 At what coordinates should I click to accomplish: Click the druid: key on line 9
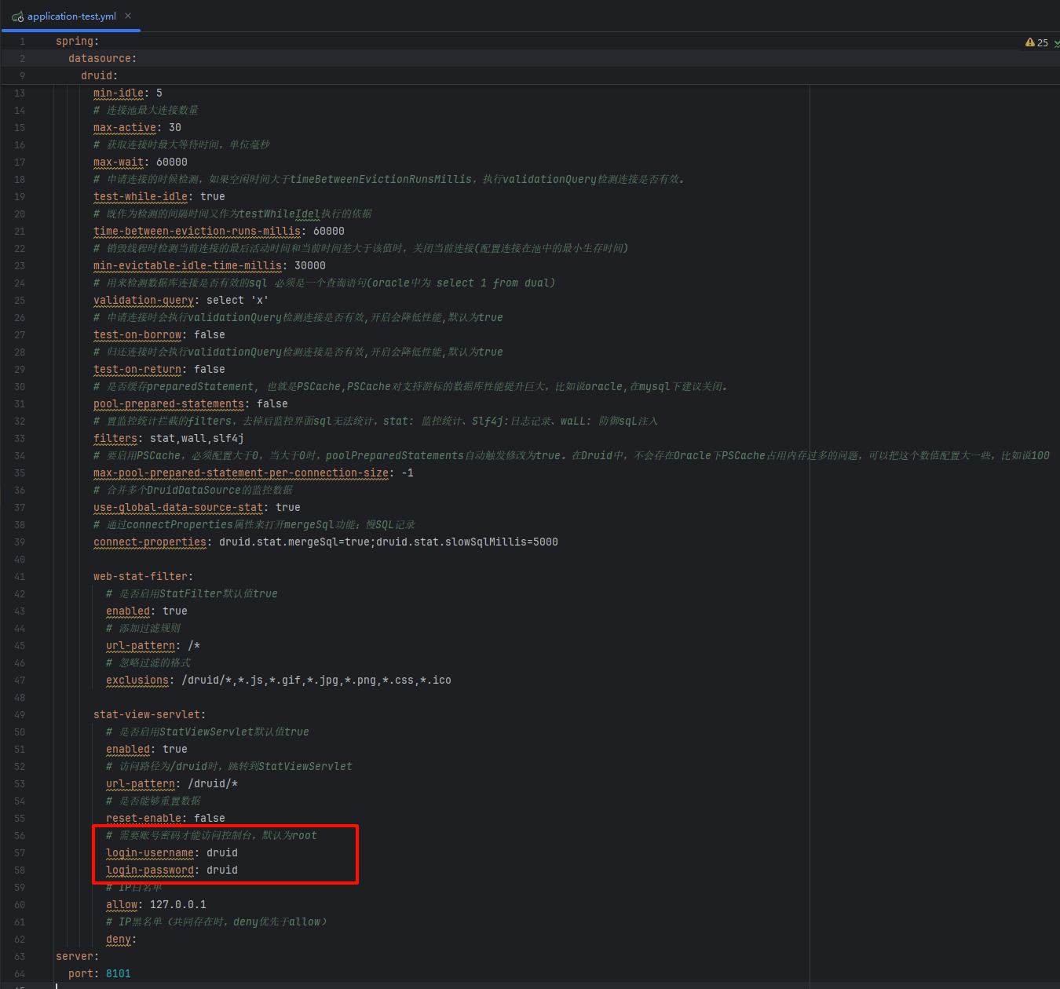point(94,75)
